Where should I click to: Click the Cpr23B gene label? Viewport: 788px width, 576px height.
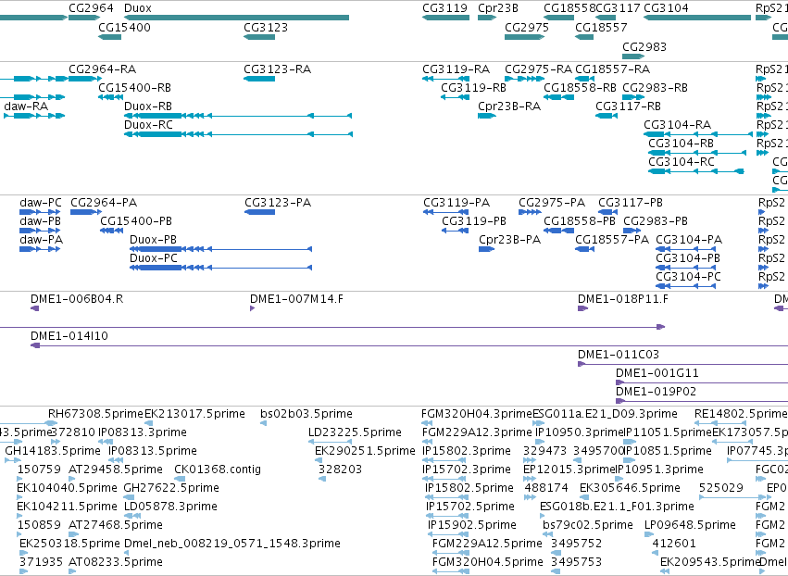click(x=498, y=8)
